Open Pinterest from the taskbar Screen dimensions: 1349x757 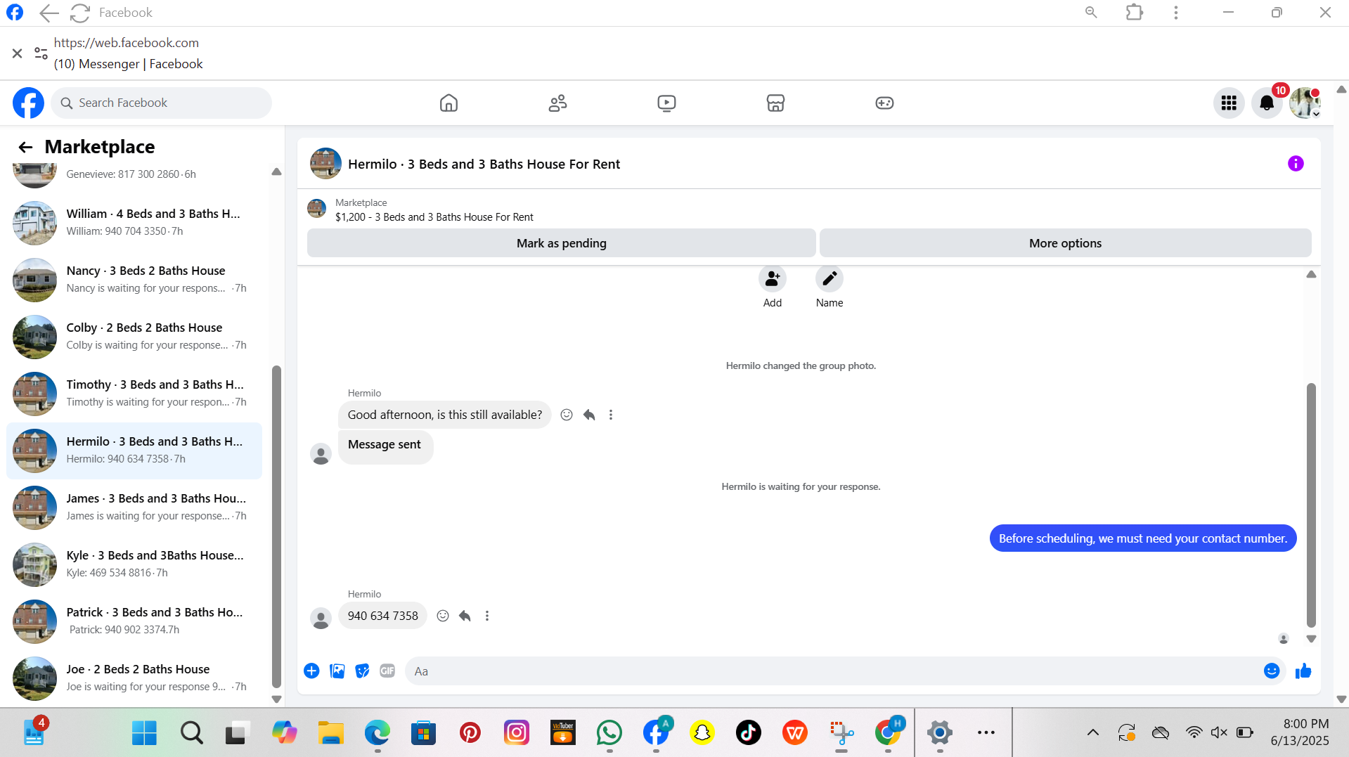click(470, 733)
